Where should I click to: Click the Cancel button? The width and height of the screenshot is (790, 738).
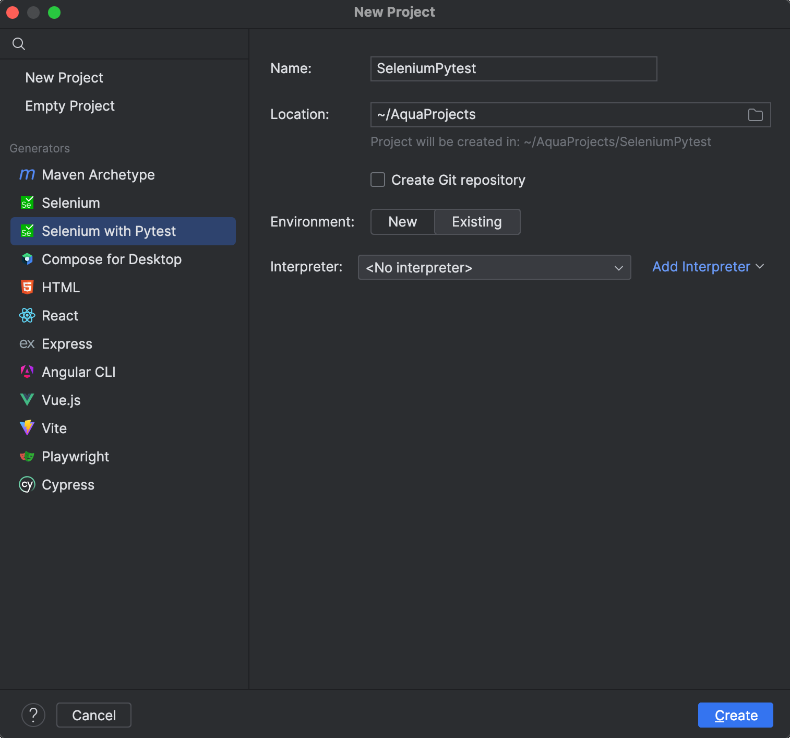tap(94, 715)
